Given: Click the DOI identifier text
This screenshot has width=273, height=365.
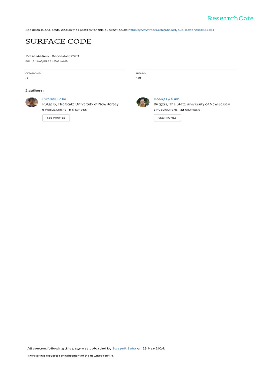Looking at the screenshot, I should click(47, 61).
